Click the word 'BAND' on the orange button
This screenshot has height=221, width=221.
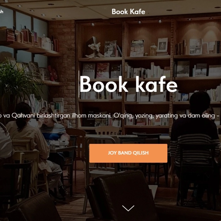(x=124, y=153)
